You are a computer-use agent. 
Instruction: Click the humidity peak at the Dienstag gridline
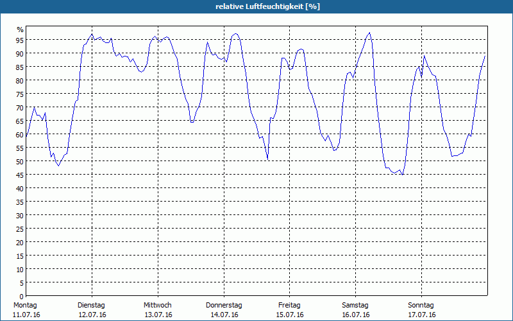[92, 34]
